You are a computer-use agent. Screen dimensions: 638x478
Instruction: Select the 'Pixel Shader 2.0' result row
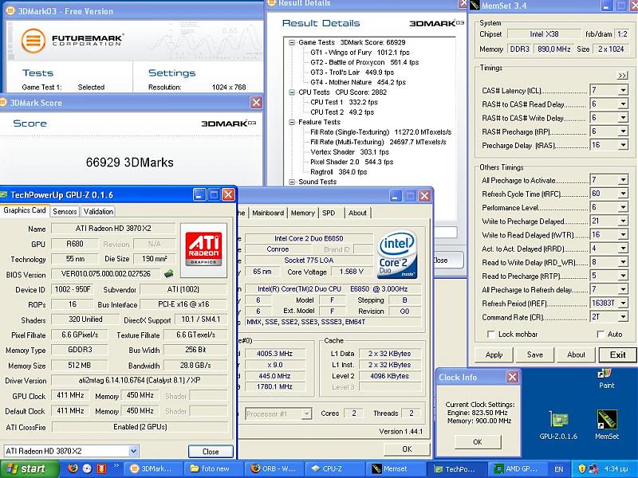352,162
